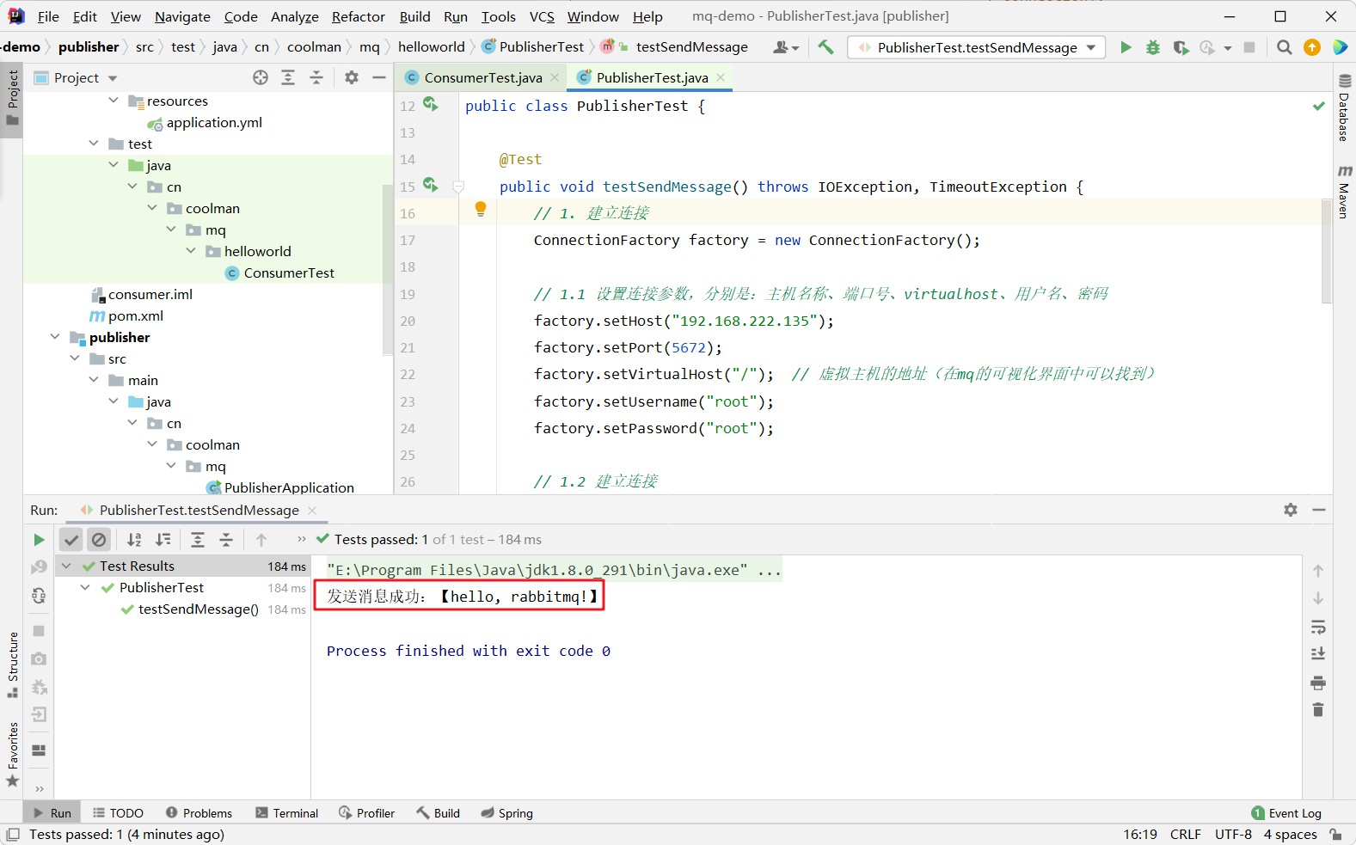Run PublisherTest with the green Run icon
1356x845 pixels.
click(x=1126, y=47)
